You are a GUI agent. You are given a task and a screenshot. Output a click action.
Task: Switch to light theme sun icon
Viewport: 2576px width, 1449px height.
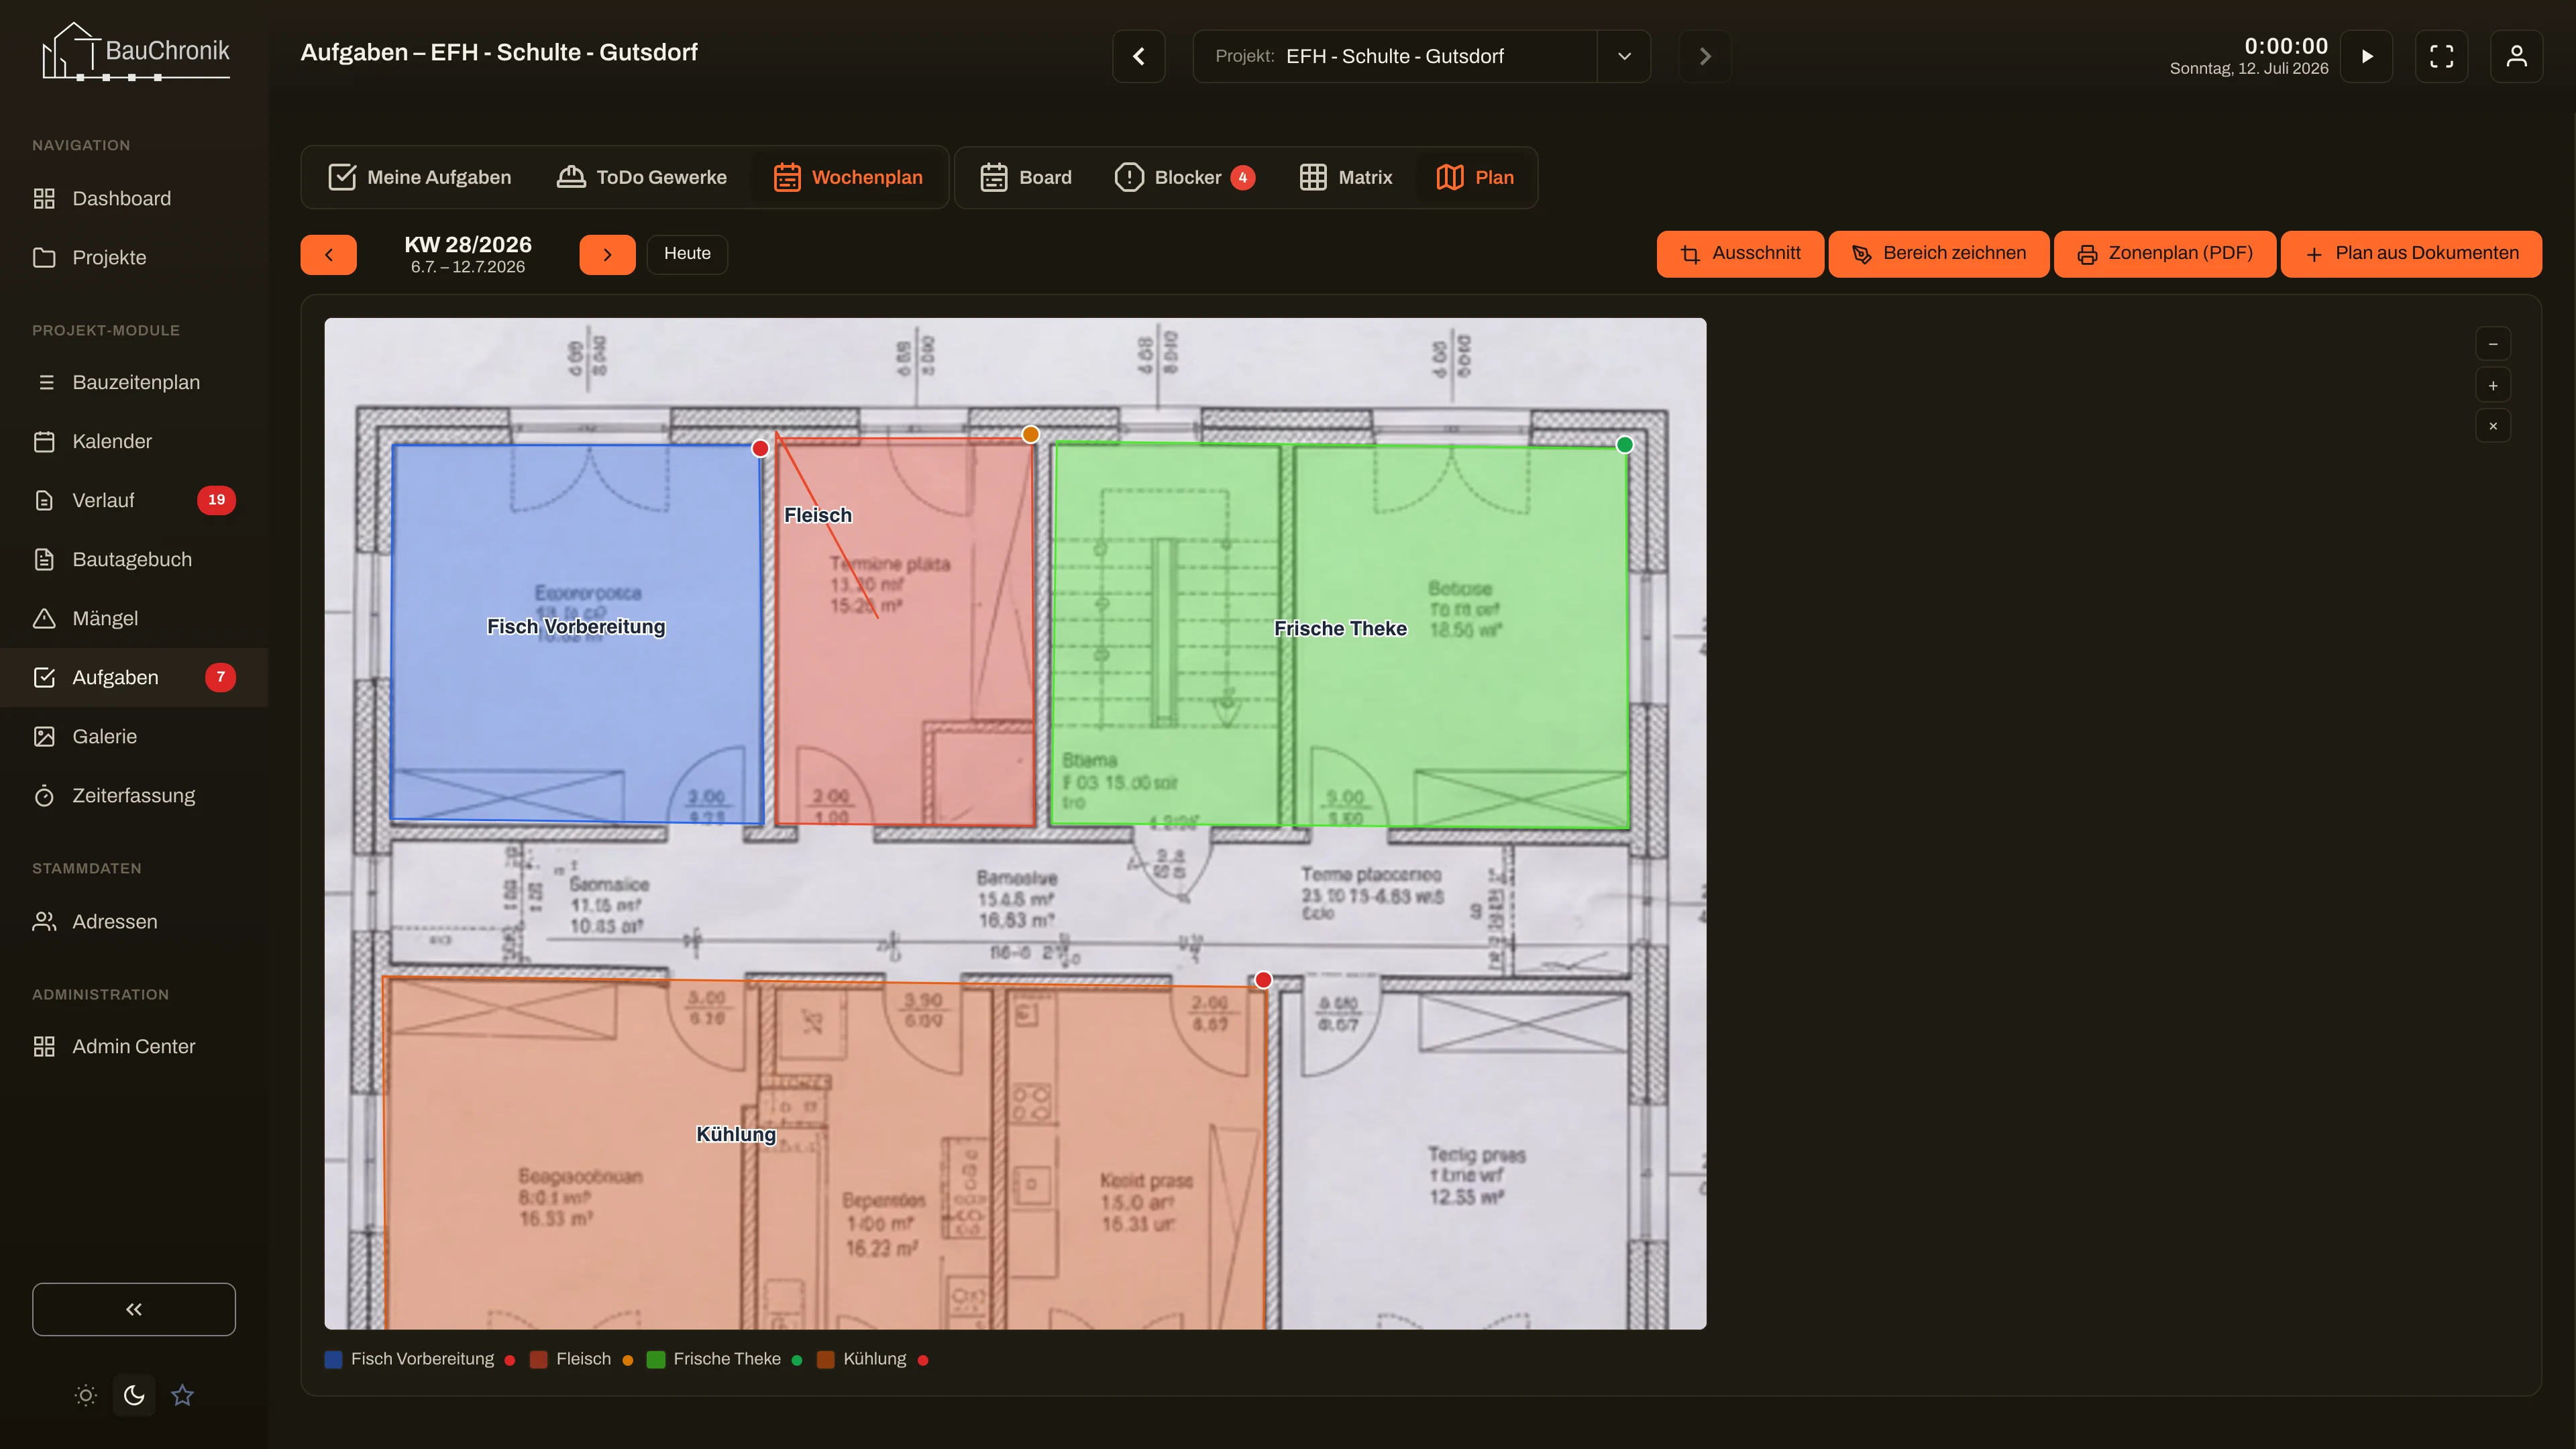pyautogui.click(x=86, y=1395)
